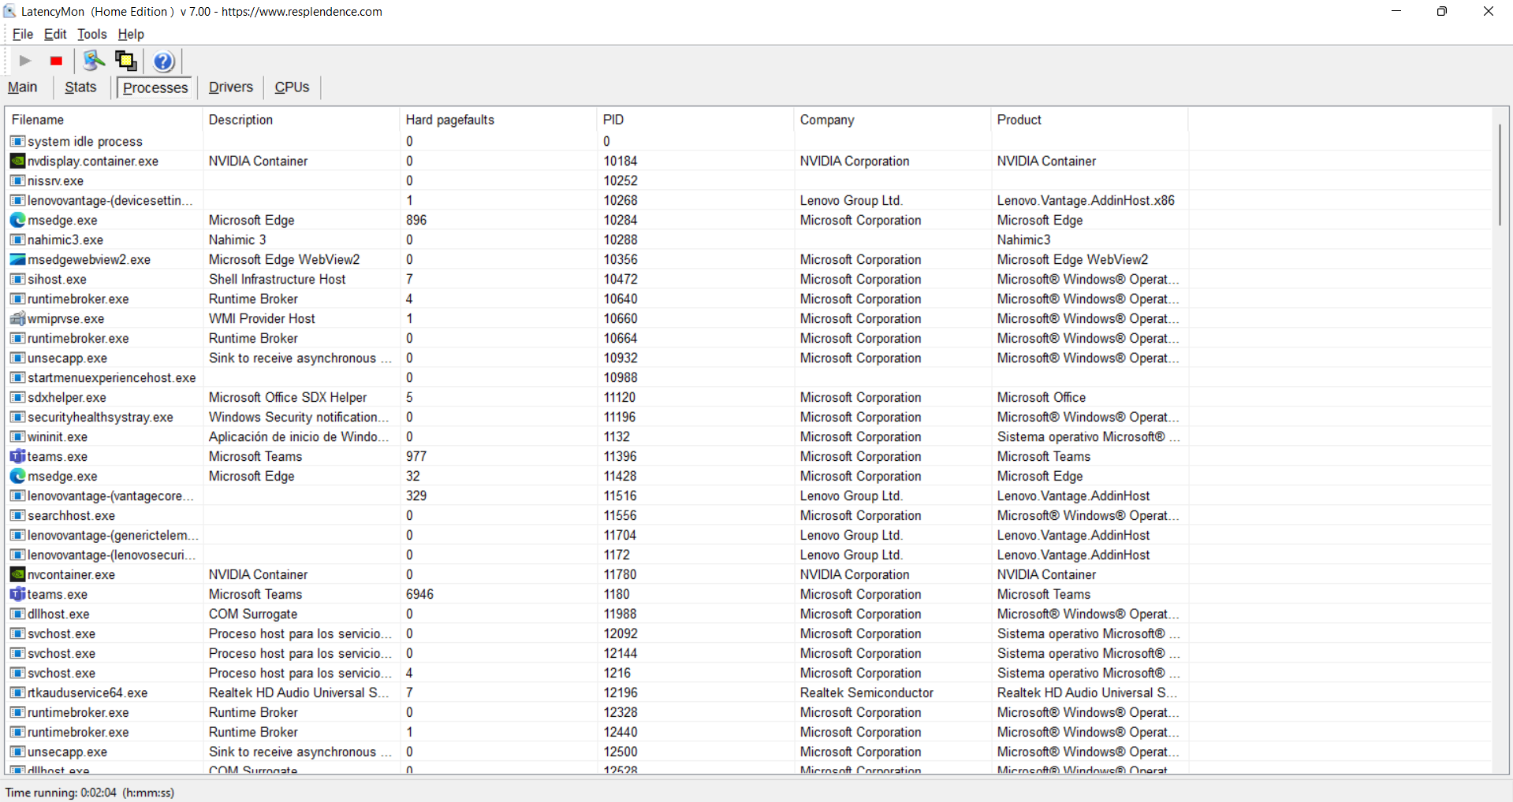Image resolution: width=1513 pixels, height=802 pixels.
Task: Select svchost.exe with PID 1216
Action: tap(61, 673)
